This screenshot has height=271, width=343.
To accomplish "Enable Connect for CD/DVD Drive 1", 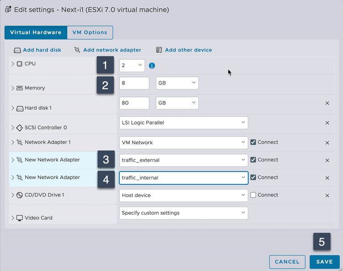I will (253, 195).
